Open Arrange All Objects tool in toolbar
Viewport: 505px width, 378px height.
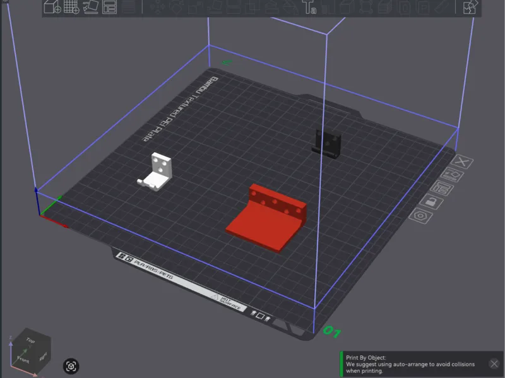[x=109, y=7]
